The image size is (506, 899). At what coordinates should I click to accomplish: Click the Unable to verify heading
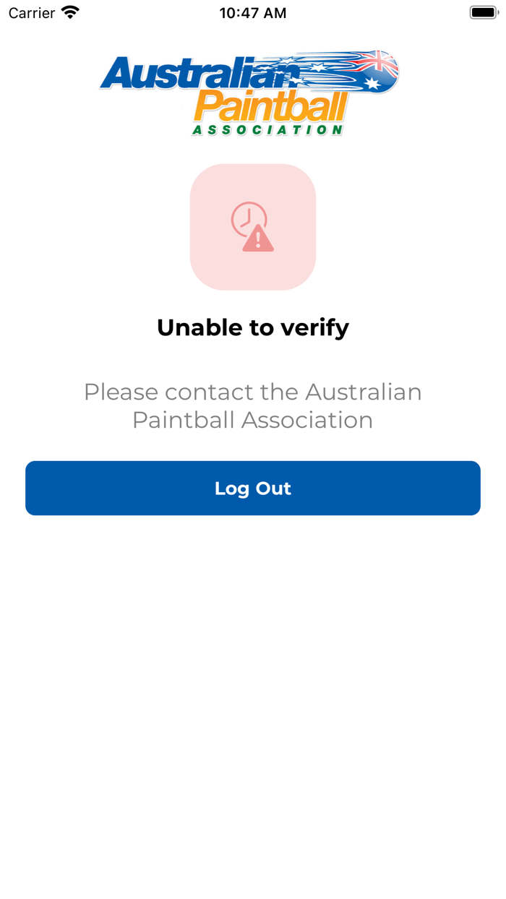pyautogui.click(x=252, y=327)
